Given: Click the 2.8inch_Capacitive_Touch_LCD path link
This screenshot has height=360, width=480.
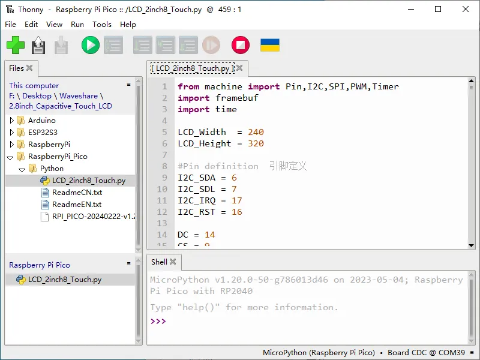Looking at the screenshot, I should [x=61, y=106].
